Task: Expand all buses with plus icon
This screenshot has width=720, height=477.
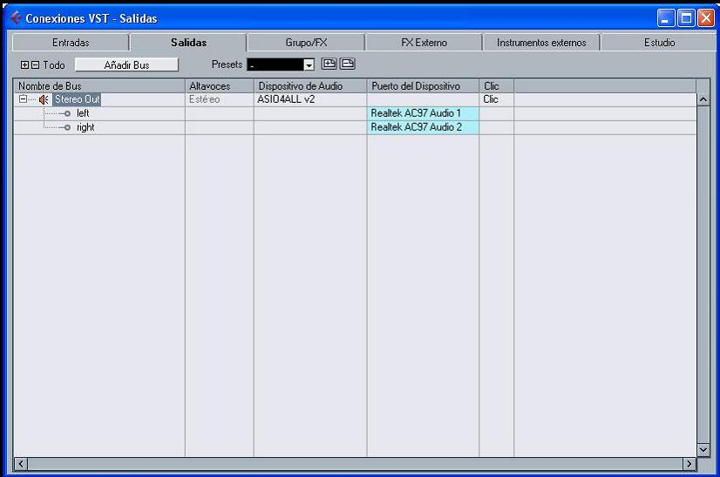Action: point(24,65)
